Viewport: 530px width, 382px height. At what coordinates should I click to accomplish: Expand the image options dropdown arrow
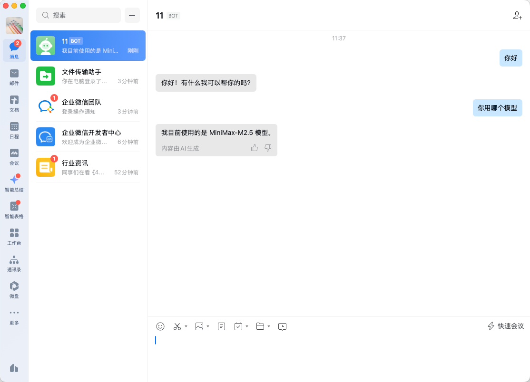click(208, 326)
